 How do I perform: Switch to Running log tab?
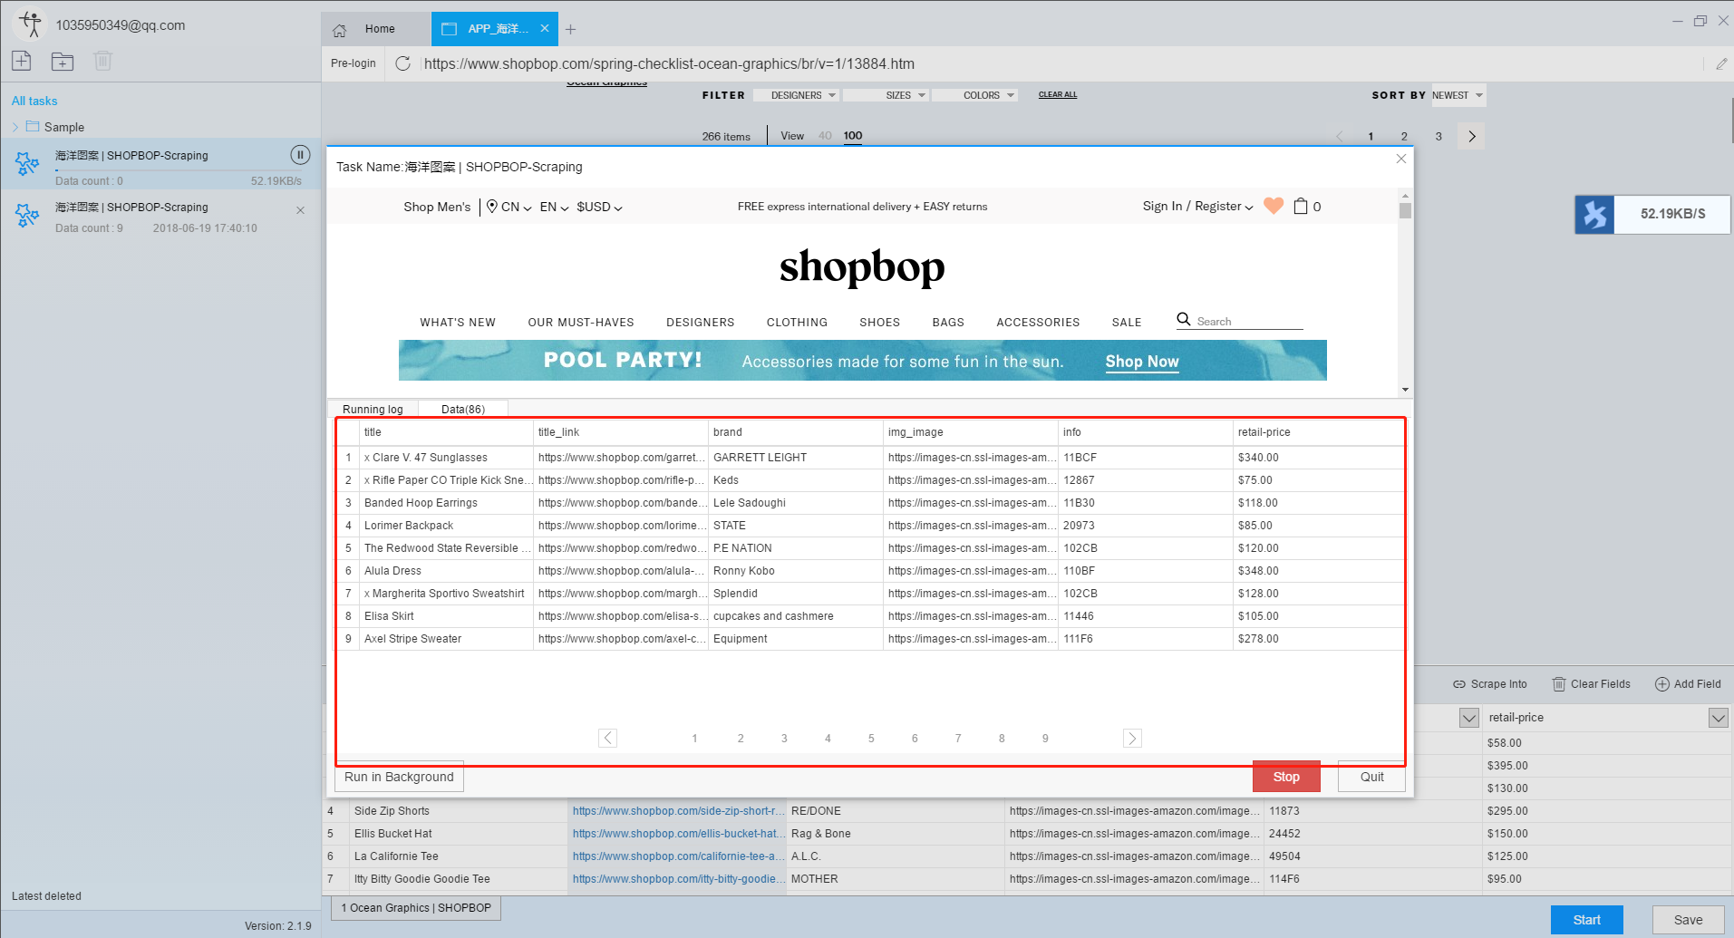click(373, 409)
